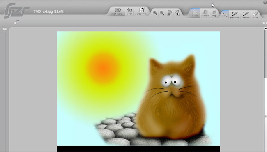Select the retarget mode tab
267x152 pixels.
pos(195,13)
